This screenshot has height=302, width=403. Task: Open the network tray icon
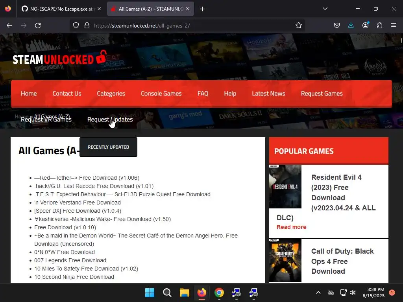pyautogui.click(x=343, y=293)
